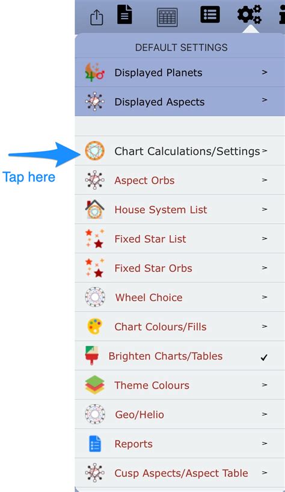Expand the Aspect Orbs arrow
Screen dimensions: 285x492
[265, 180]
